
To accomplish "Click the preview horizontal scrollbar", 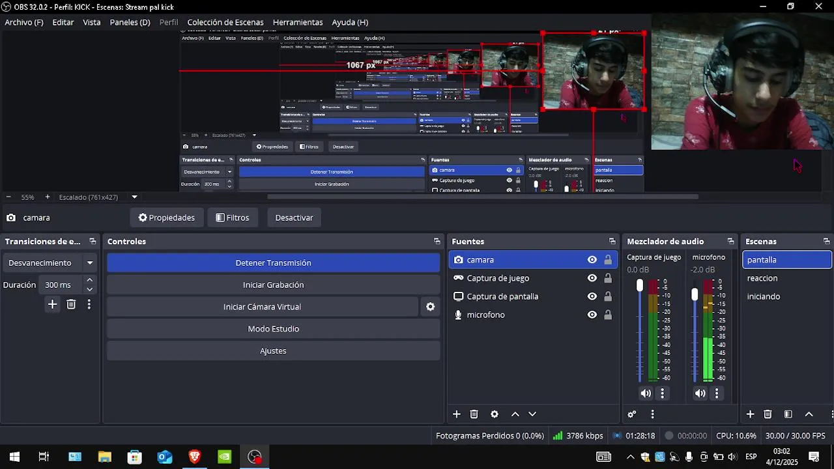I will (482, 197).
